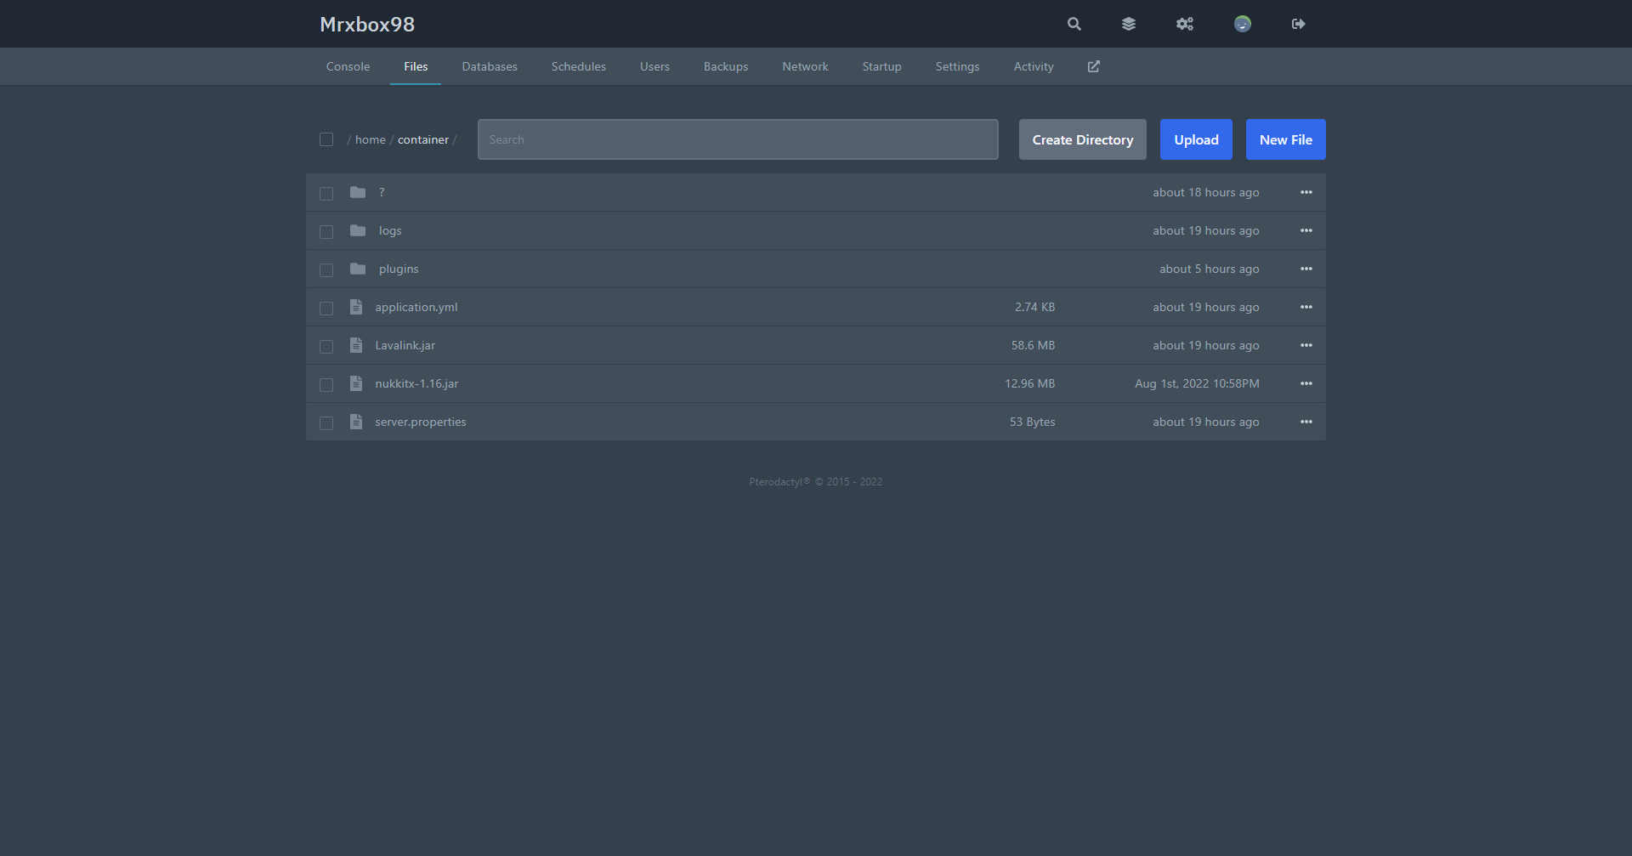Switch to the Console tab
Screen dimensions: 1632x856
[x=348, y=66]
